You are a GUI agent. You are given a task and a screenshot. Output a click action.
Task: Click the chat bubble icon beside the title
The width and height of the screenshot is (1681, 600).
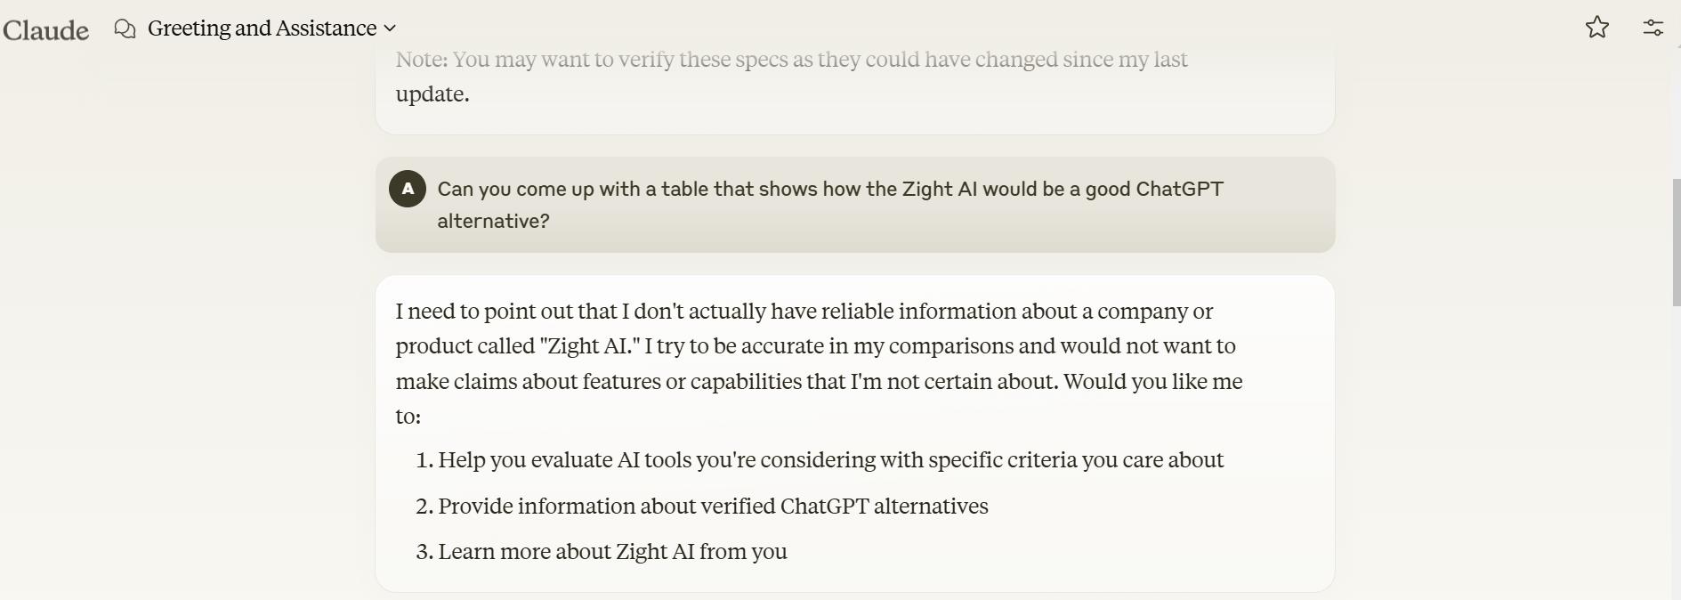click(x=125, y=28)
